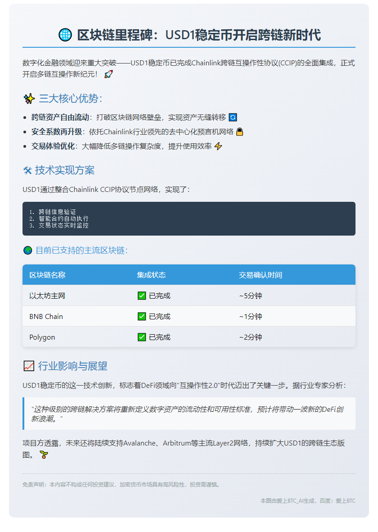Viewport: 378px width, 532px height.
Task: Click the sentence mentioning 互操作性2.0
Action: pos(184,386)
